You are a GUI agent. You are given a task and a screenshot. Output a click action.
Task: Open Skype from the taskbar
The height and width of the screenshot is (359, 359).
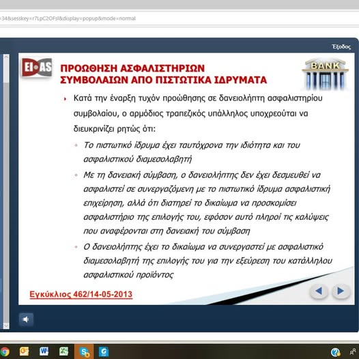(x=84, y=351)
